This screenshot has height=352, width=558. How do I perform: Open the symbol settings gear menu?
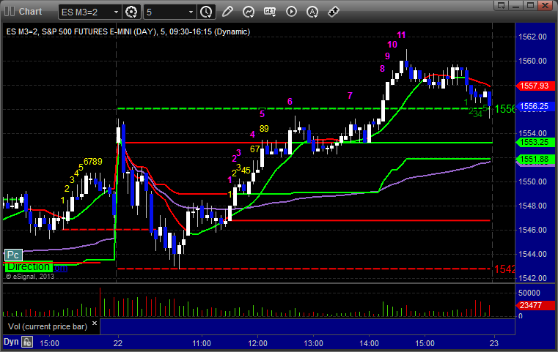point(131,12)
